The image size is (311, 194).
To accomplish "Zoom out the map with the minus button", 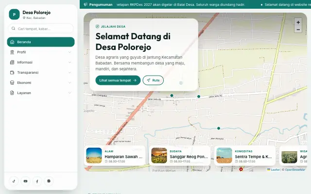I will 298,30.
